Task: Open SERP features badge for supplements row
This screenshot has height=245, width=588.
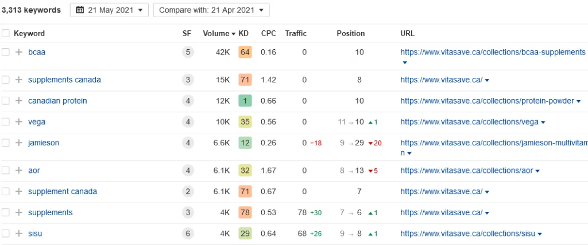Action: click(x=188, y=212)
